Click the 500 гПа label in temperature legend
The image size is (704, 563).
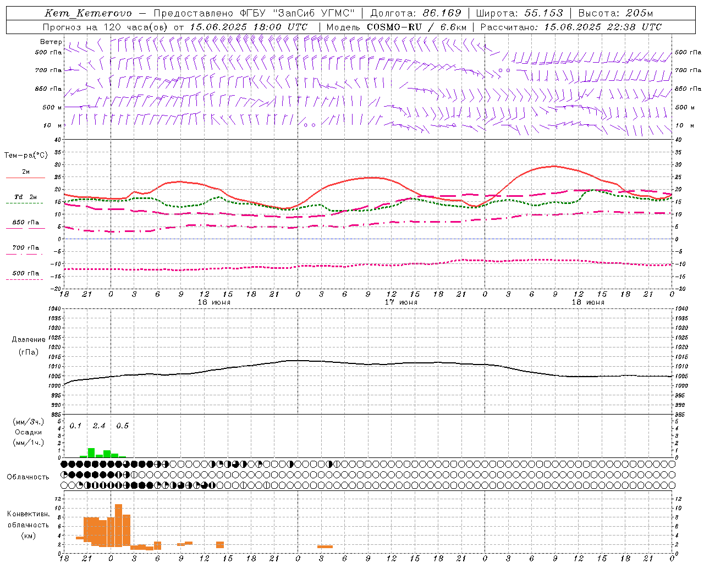(x=26, y=273)
